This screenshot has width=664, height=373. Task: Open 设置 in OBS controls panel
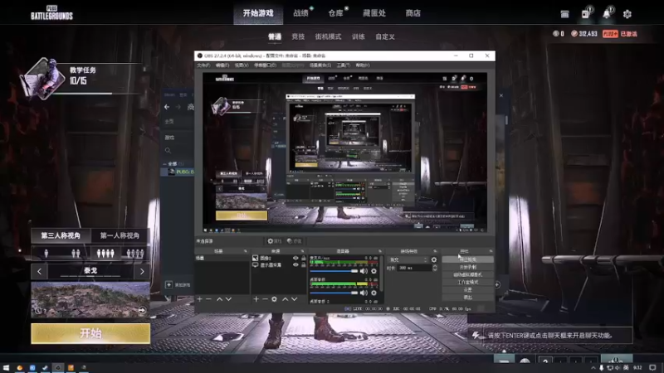click(467, 289)
